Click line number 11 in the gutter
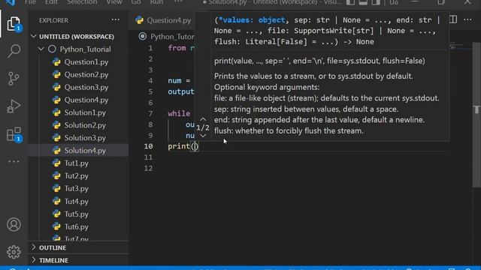This screenshot has width=481, height=270. (149, 157)
